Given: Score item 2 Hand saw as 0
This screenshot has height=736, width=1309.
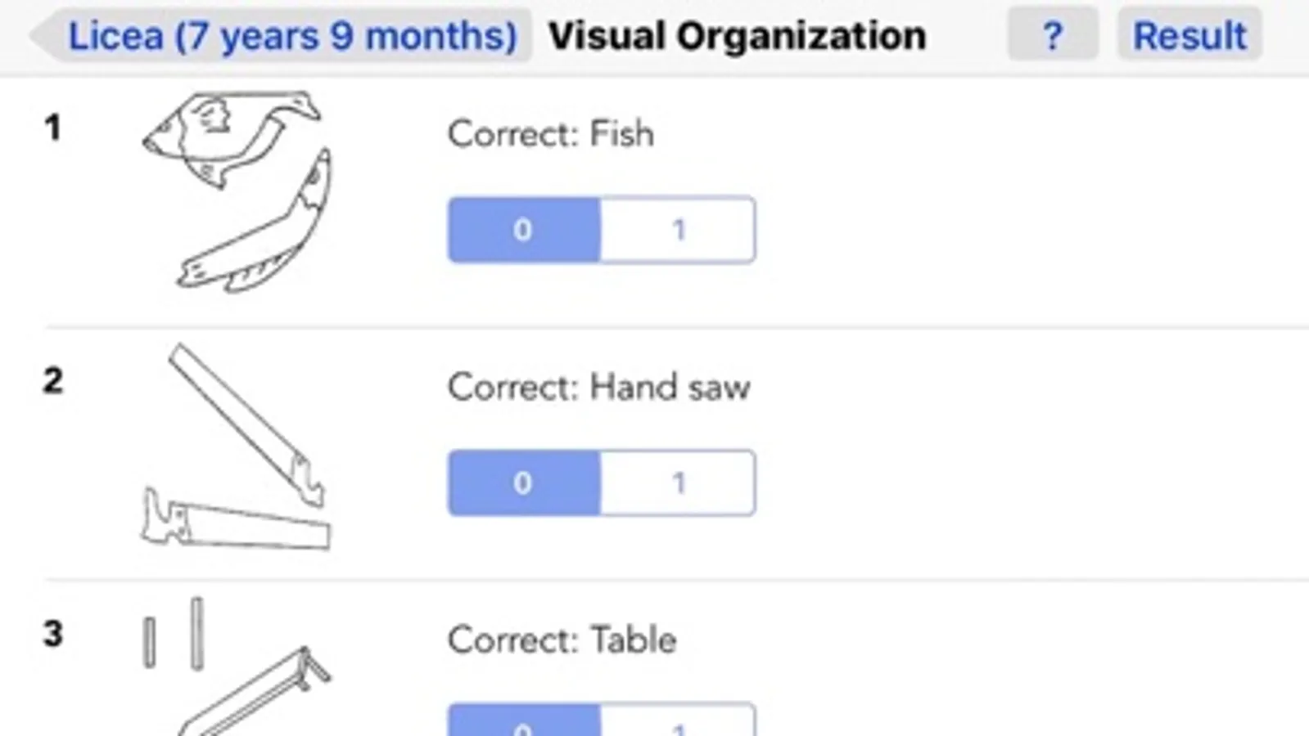Looking at the screenshot, I should pos(524,482).
